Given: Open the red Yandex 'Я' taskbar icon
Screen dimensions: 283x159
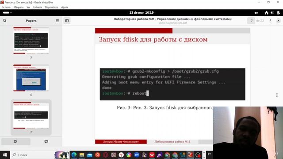Looking at the screenshot, I should (x=98, y=155).
